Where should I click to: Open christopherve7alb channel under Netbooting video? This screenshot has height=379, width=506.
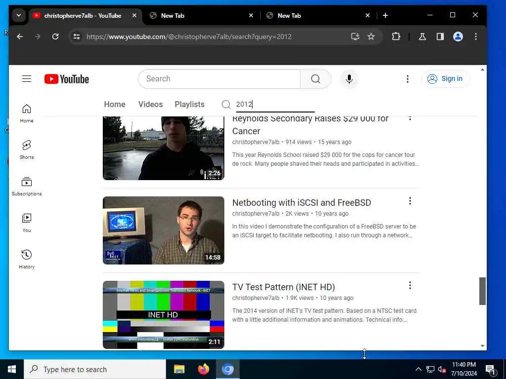256,214
